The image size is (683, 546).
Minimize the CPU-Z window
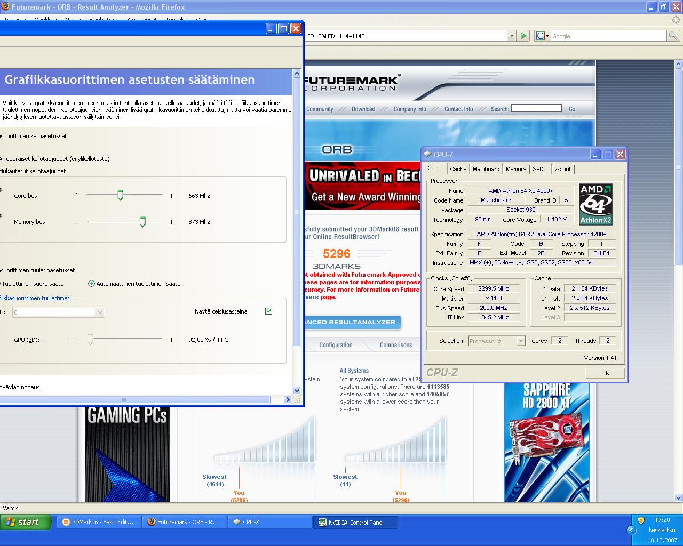(596, 155)
